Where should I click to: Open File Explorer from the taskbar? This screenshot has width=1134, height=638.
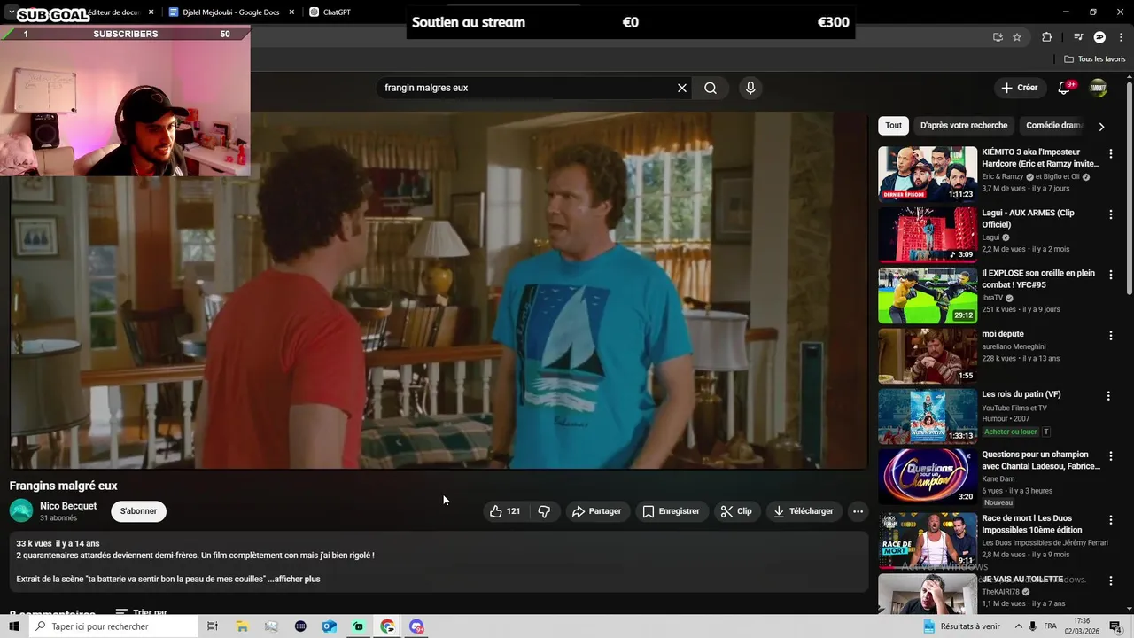242,626
